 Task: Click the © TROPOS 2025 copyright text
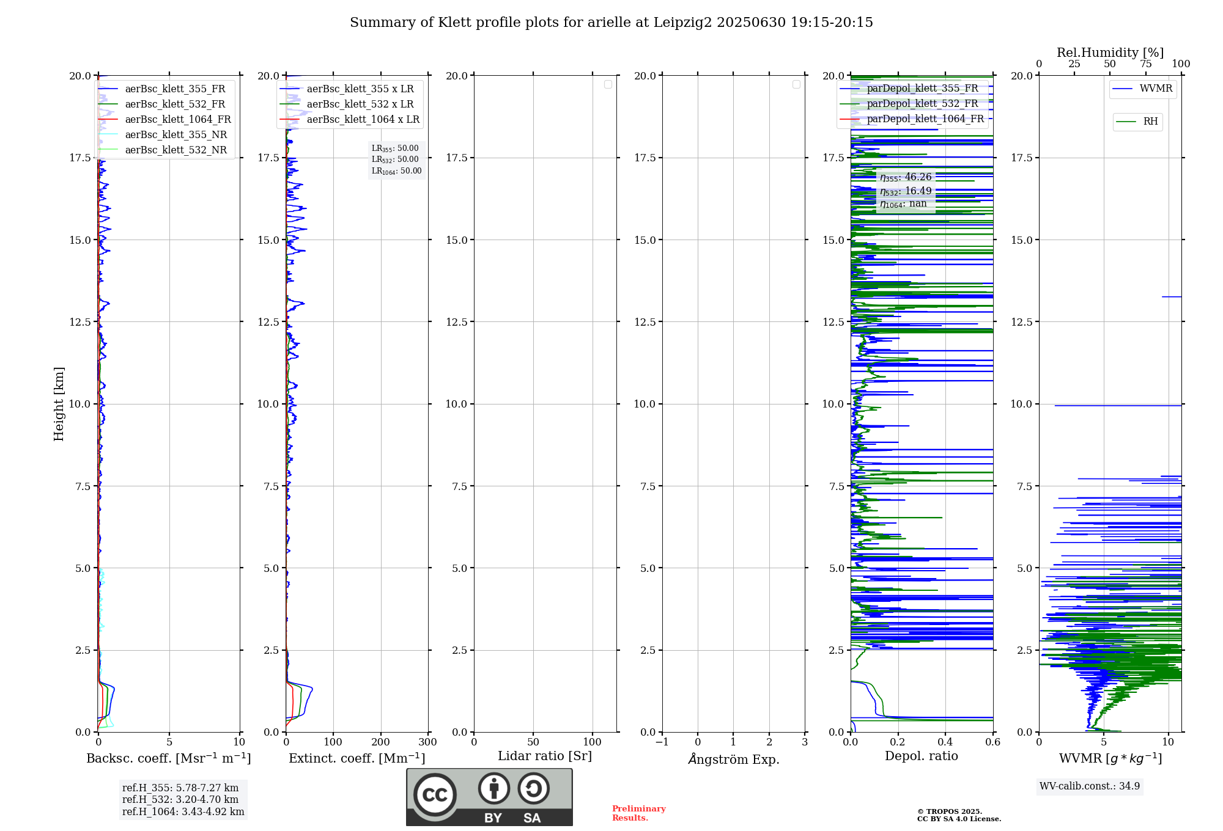[x=950, y=811]
